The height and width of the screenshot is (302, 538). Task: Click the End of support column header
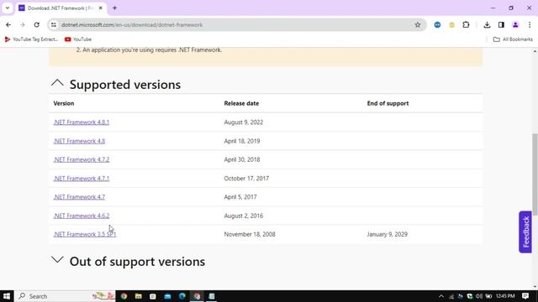(388, 103)
